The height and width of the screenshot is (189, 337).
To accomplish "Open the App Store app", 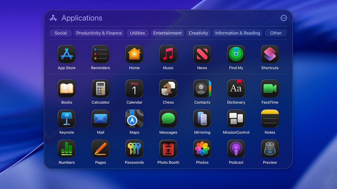I will click(66, 54).
